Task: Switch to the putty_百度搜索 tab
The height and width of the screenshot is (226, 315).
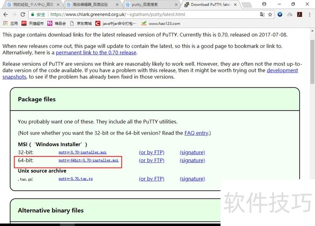Action: pyautogui.click(x=149, y=5)
